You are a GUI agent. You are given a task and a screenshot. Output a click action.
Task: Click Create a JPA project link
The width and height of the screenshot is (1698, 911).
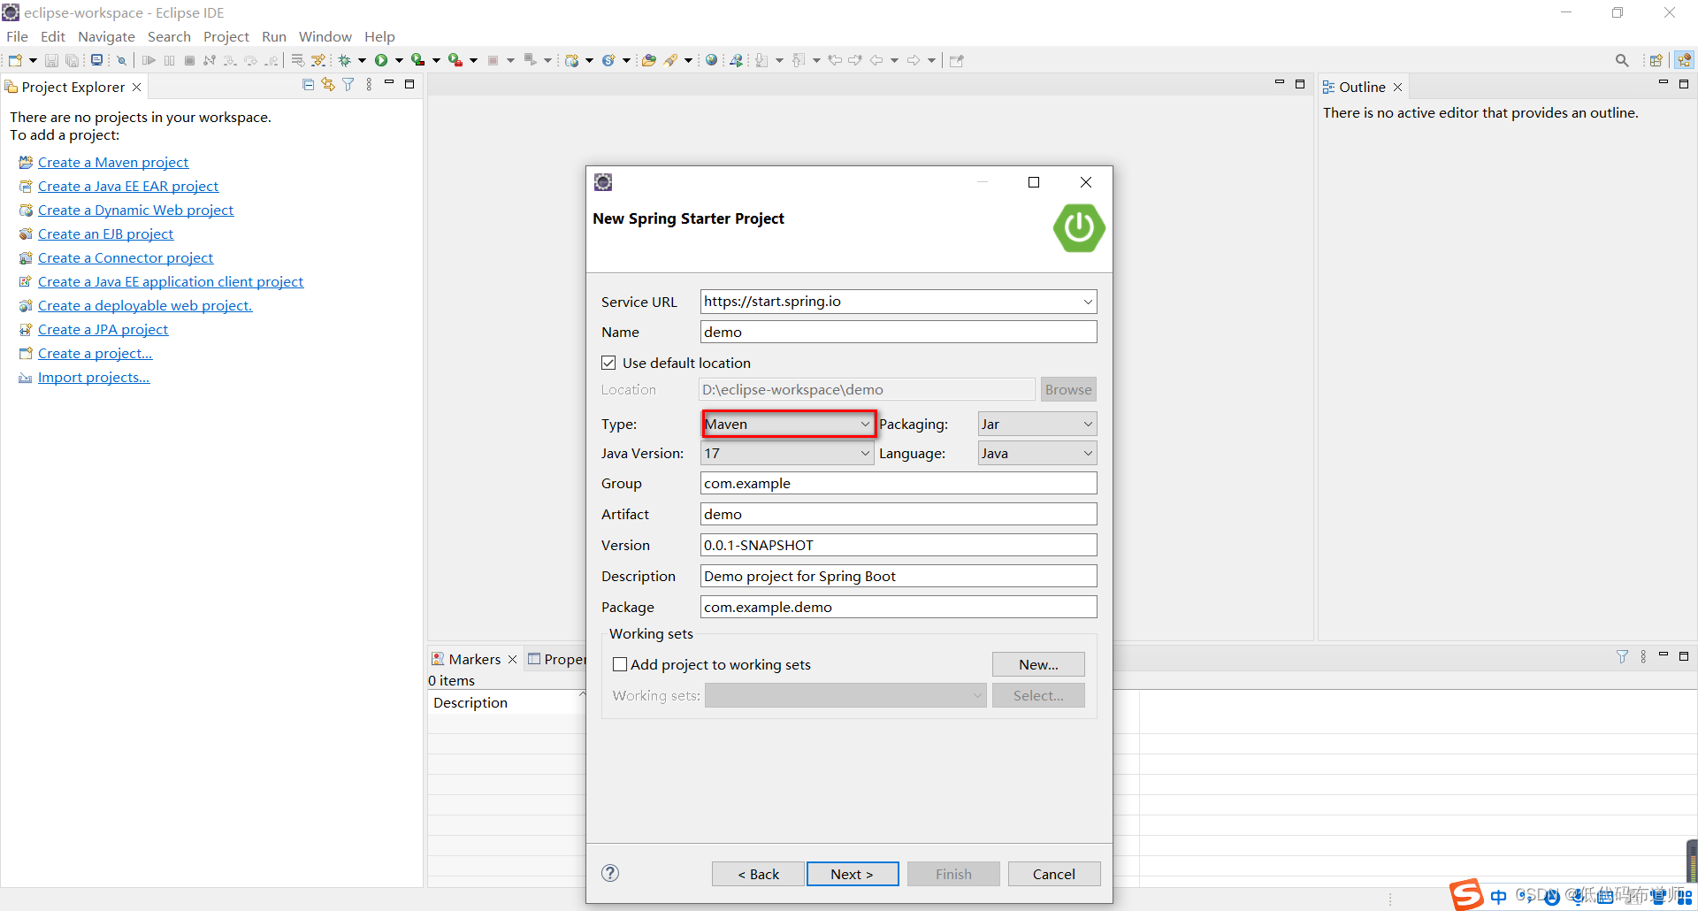click(103, 329)
